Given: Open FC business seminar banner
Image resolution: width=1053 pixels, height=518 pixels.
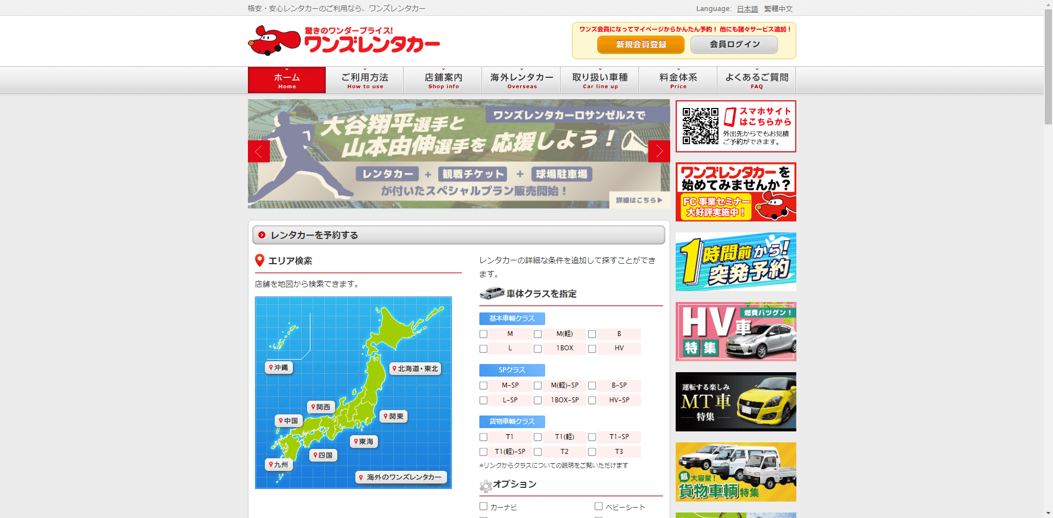Looking at the screenshot, I should [736, 192].
